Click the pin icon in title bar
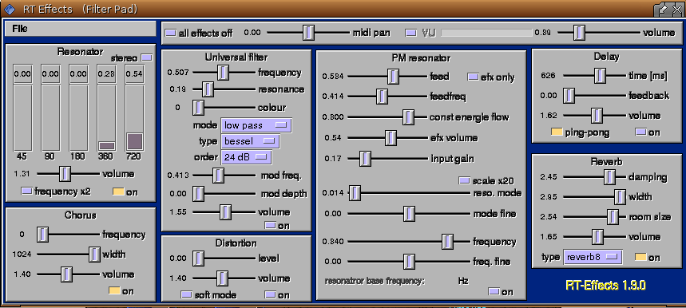Screen dimensions: 686x308 664,9
